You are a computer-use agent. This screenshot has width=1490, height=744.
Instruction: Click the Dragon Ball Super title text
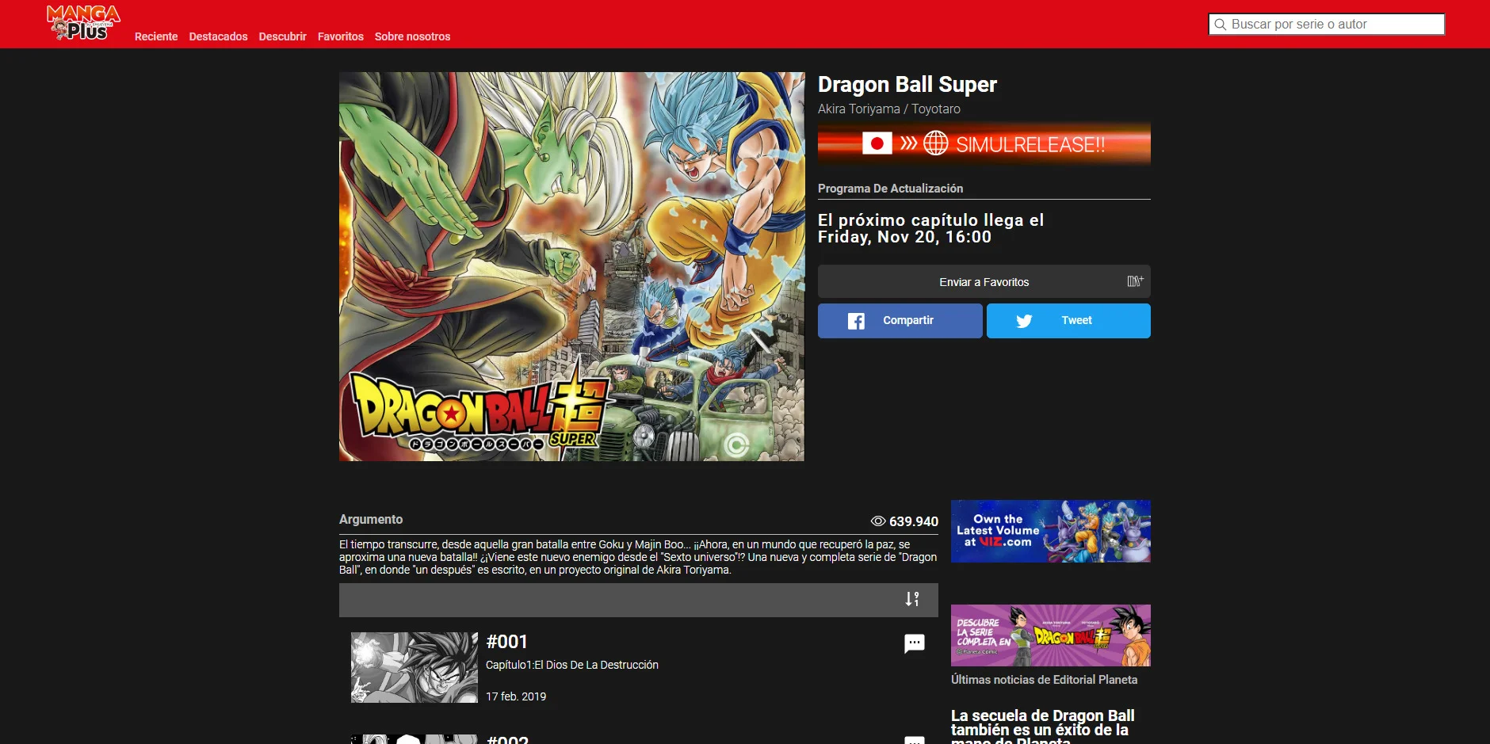click(x=907, y=85)
